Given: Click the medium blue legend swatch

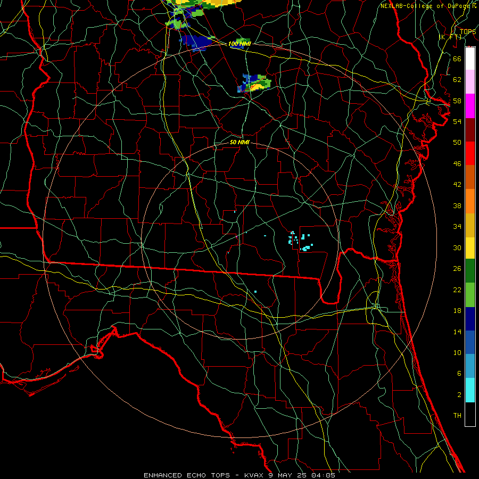Looking at the screenshot, I should [x=470, y=342].
